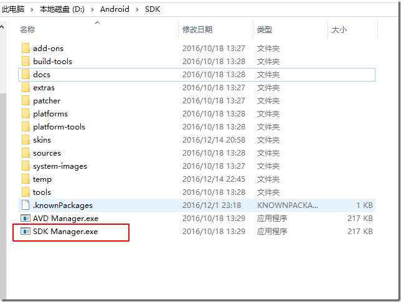Select the skins folder name
The width and height of the screenshot is (401, 302).
42,139
